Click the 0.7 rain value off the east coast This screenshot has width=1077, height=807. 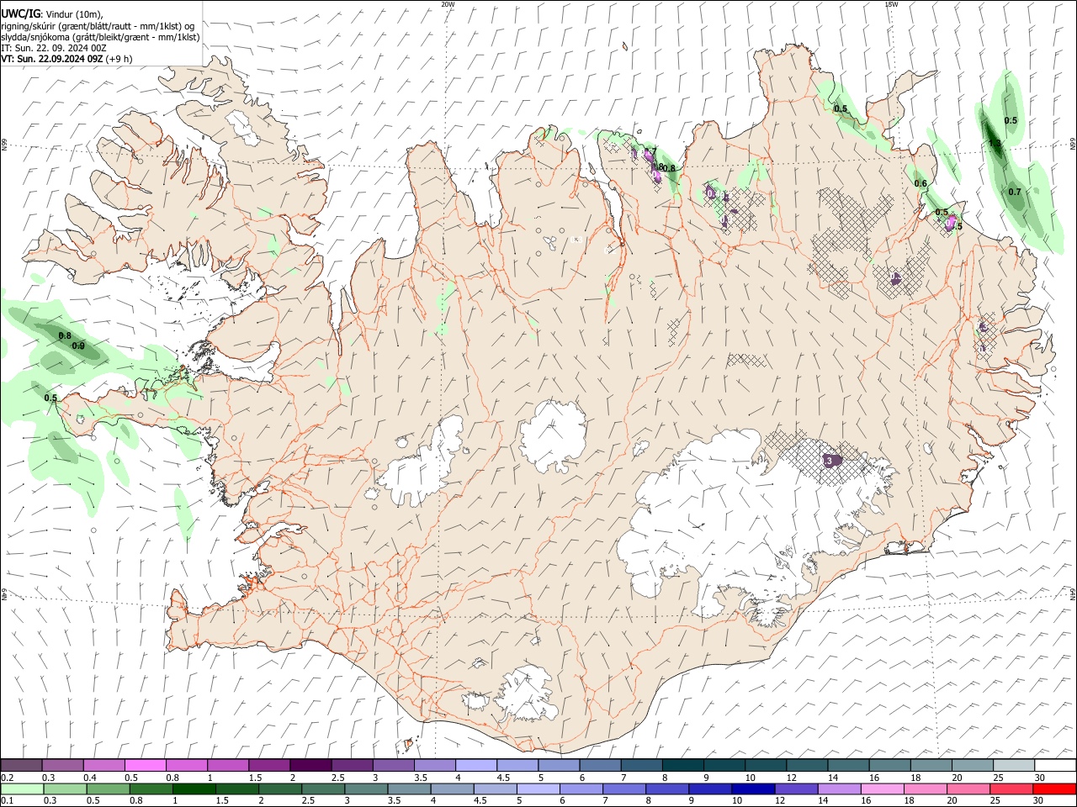pos(1015,192)
